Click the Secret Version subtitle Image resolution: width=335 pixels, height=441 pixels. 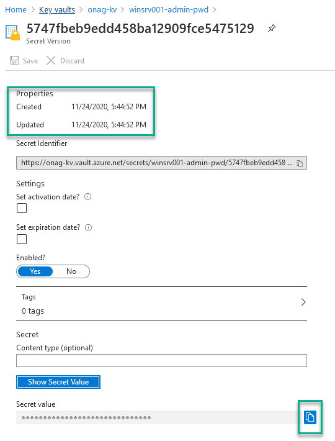pos(48,41)
